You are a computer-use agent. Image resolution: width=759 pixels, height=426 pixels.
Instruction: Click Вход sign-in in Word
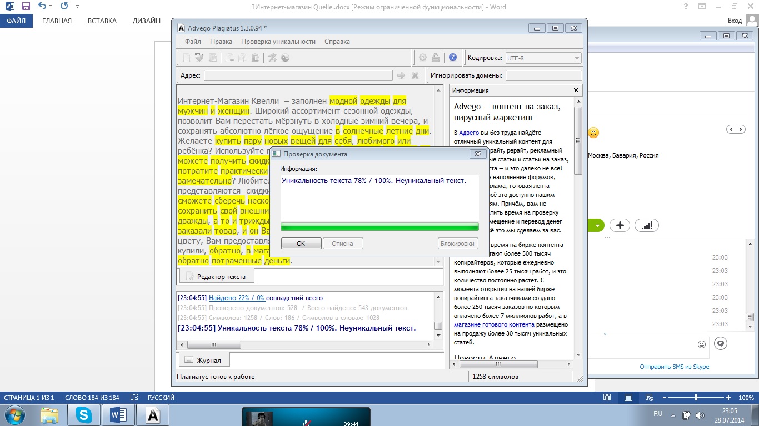pos(735,21)
